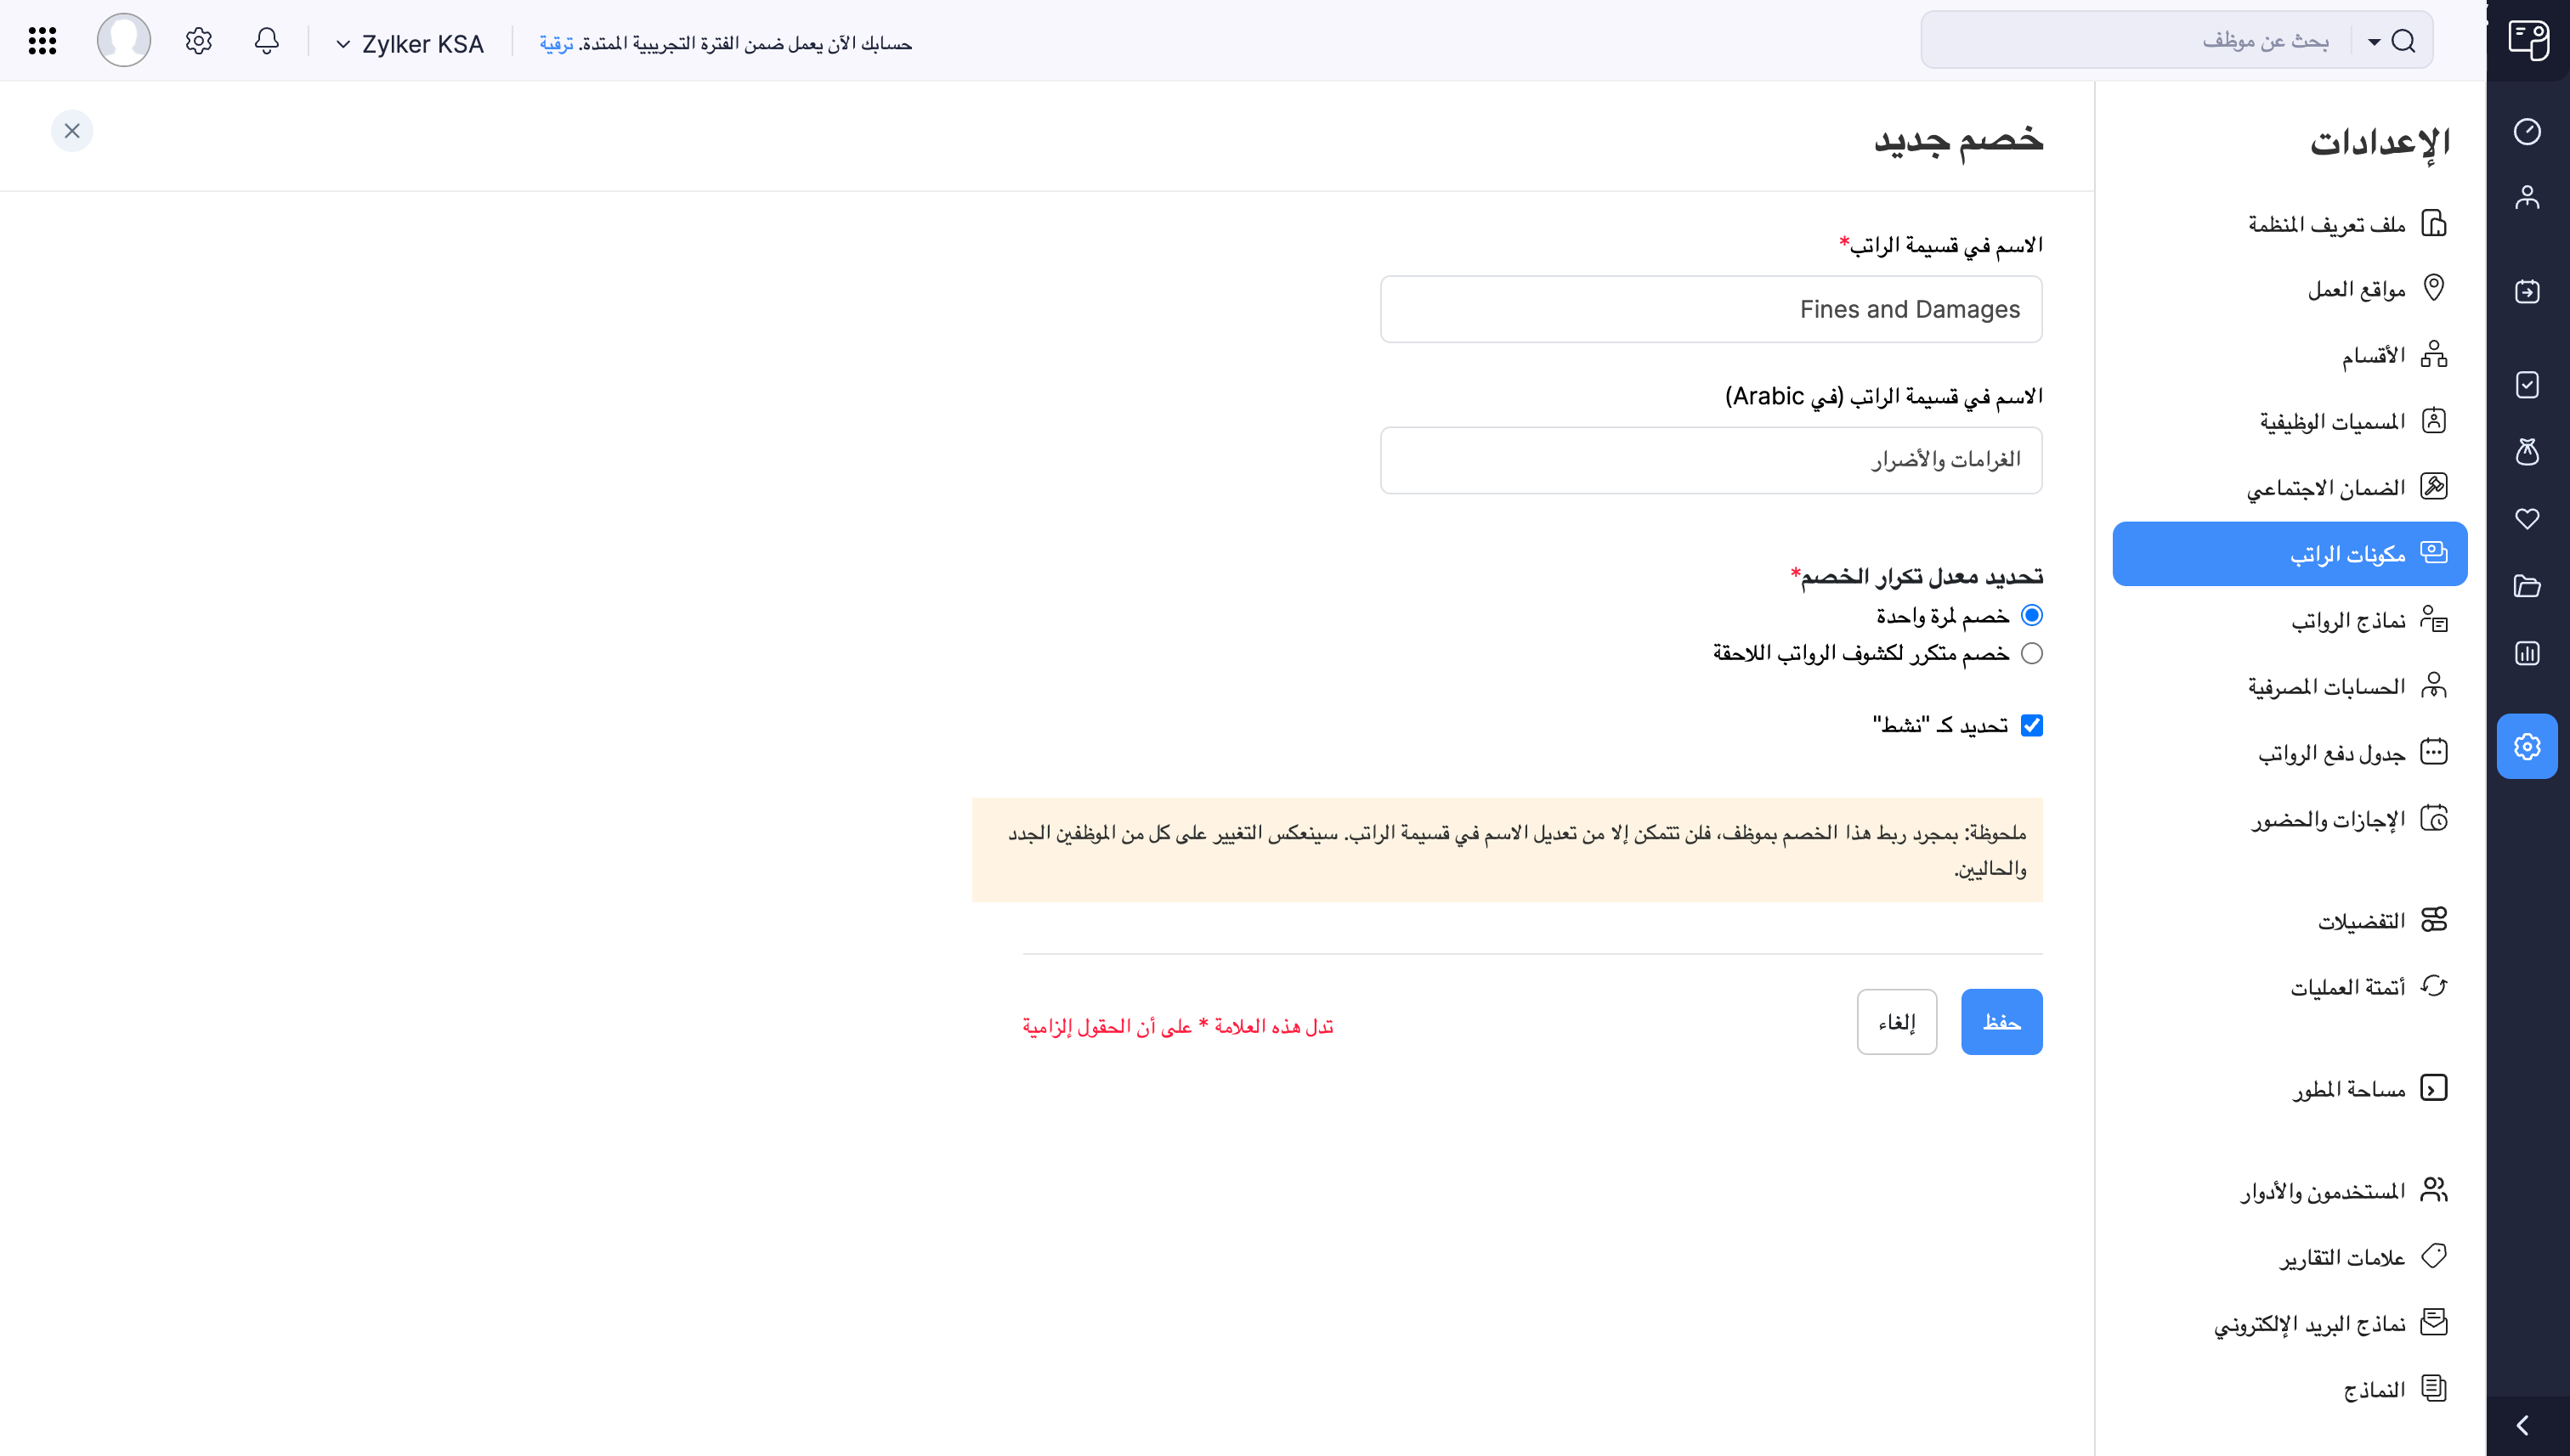The height and width of the screenshot is (1456, 2570).
Task: Open the notifications bell icon
Action: click(x=266, y=41)
